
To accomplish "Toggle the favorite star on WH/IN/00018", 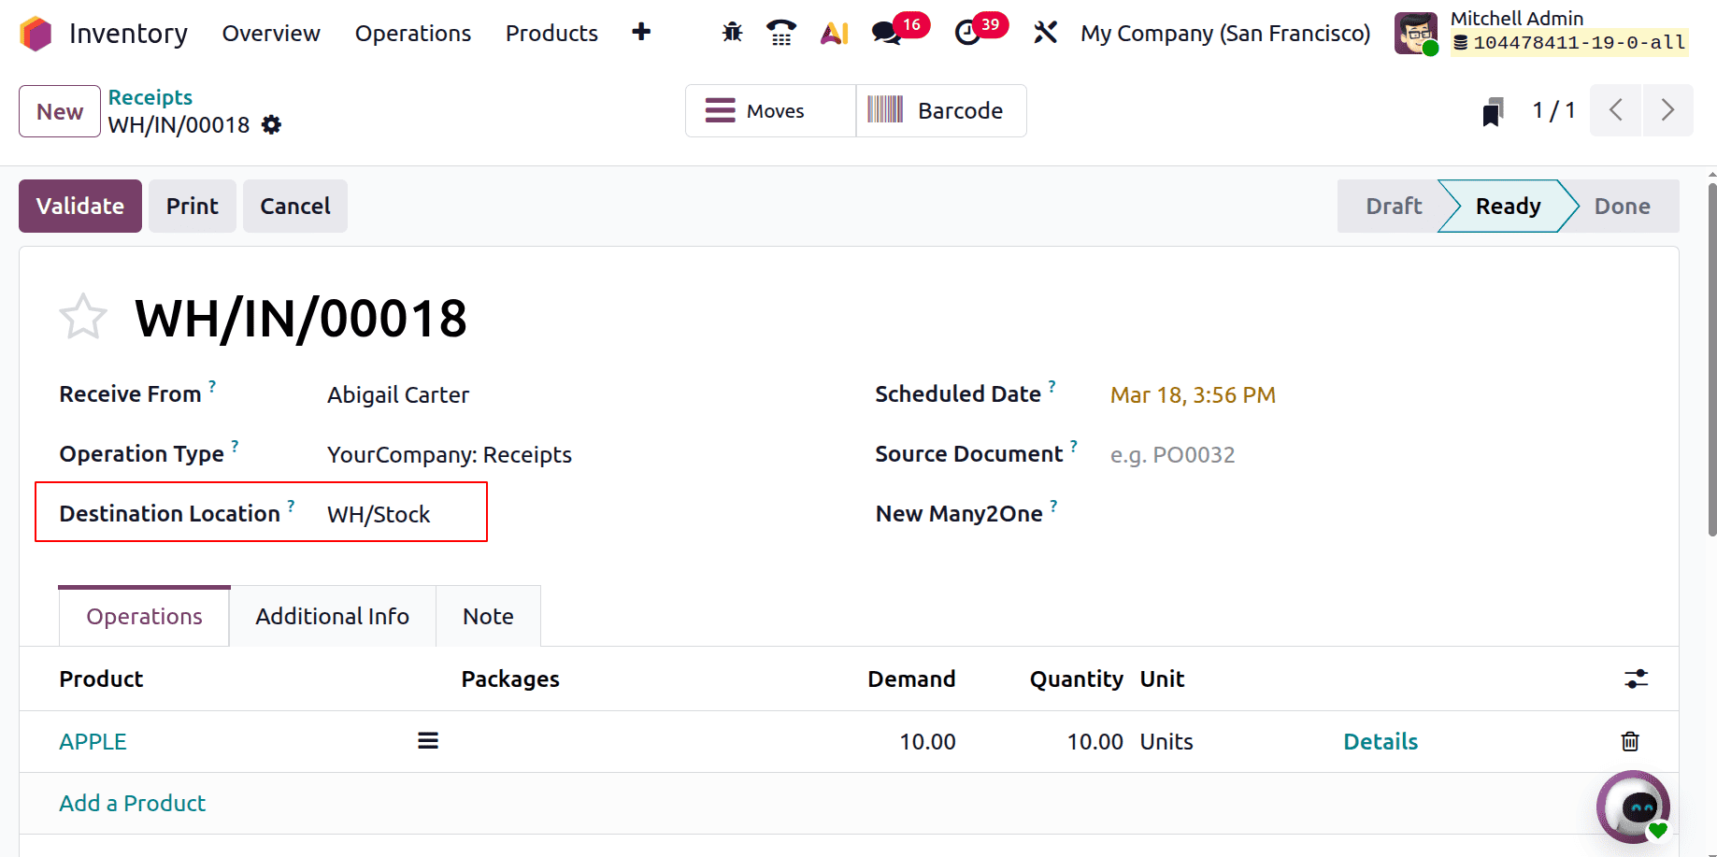I will (83, 316).
